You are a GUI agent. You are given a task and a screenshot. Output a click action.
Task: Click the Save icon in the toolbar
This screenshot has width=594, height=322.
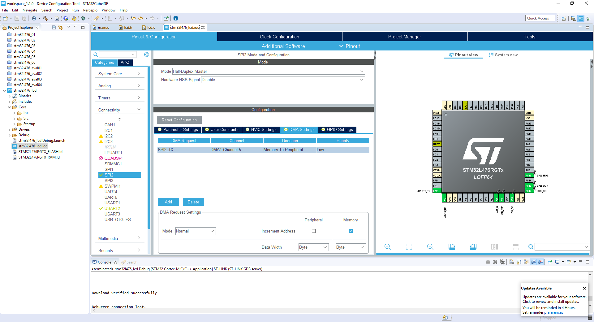click(x=17, y=18)
